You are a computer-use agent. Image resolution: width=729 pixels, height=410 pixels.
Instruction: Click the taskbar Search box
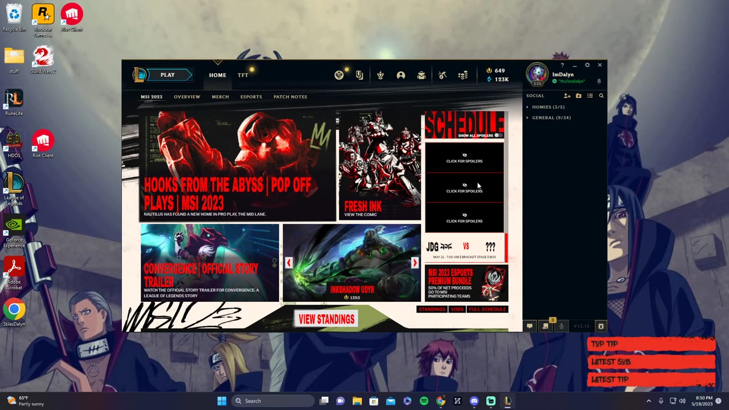tap(273, 401)
